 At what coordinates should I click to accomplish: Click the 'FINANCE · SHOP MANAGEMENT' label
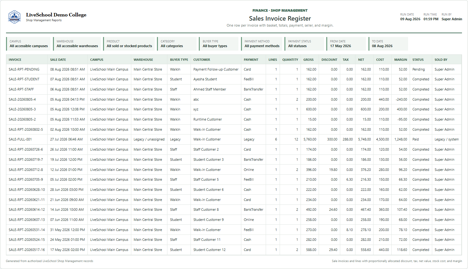(x=280, y=10)
